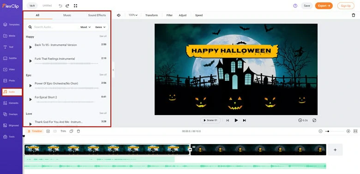360x174 pixels.
Task: Click the duplicate icon in timeline toolbar
Action: click(72, 131)
